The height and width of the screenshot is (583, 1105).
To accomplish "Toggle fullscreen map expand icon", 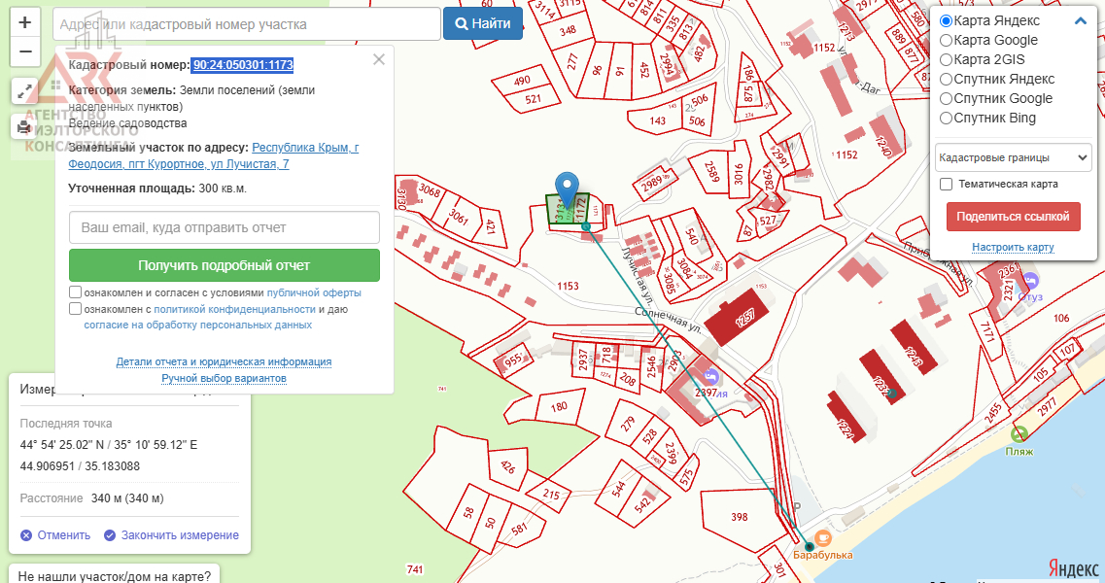I will [x=24, y=91].
